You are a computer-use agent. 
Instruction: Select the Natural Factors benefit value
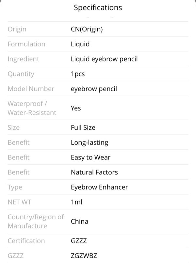pyautogui.click(x=94, y=172)
